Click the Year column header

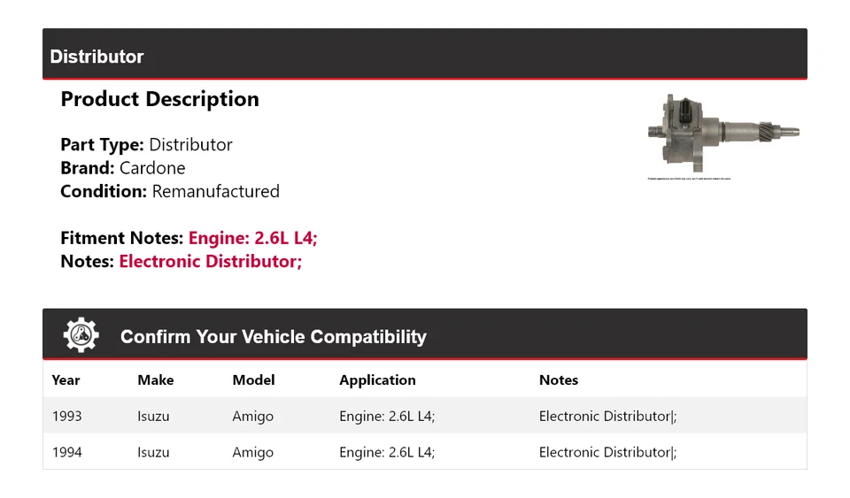coord(66,380)
